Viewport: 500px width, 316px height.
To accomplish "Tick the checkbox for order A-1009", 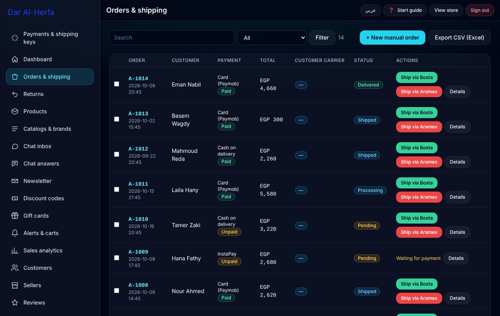I will click(x=117, y=258).
